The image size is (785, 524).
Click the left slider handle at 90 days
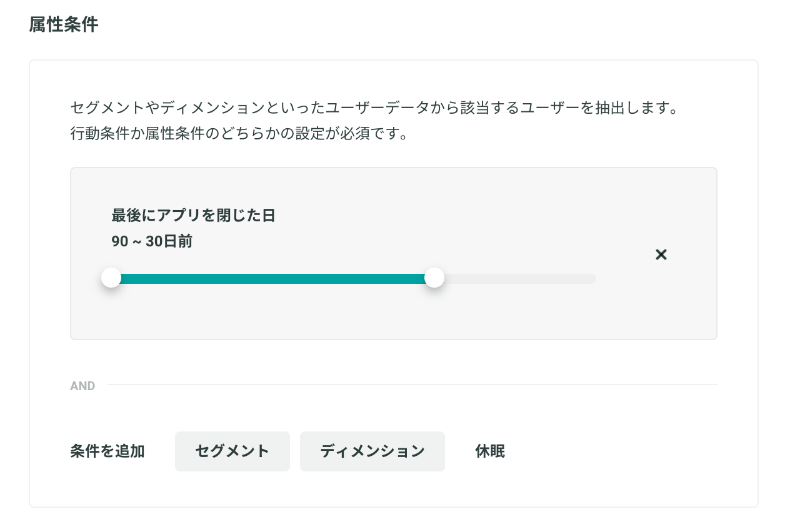click(x=111, y=278)
